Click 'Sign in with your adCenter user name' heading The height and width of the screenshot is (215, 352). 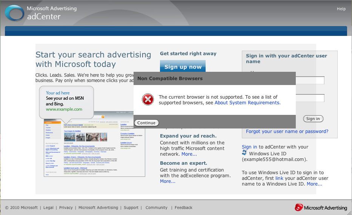(286, 59)
